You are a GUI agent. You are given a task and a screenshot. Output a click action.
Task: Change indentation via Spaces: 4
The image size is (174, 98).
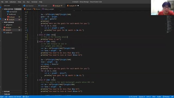tap(142, 97)
